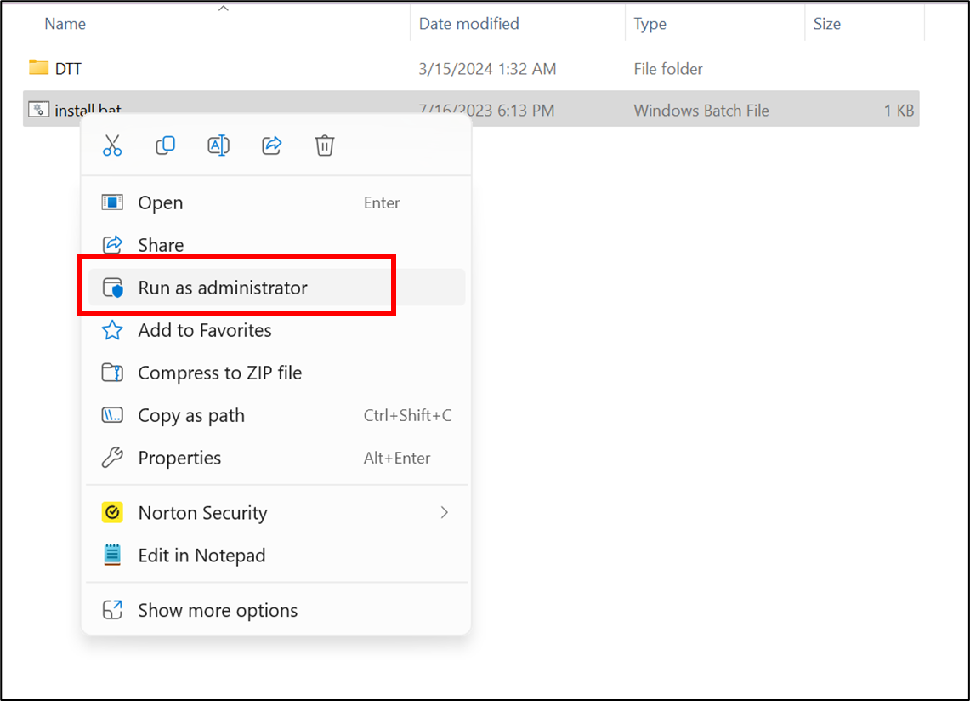Image resolution: width=970 pixels, height=701 pixels.
Task: Choose Open from the context menu
Action: tap(161, 202)
